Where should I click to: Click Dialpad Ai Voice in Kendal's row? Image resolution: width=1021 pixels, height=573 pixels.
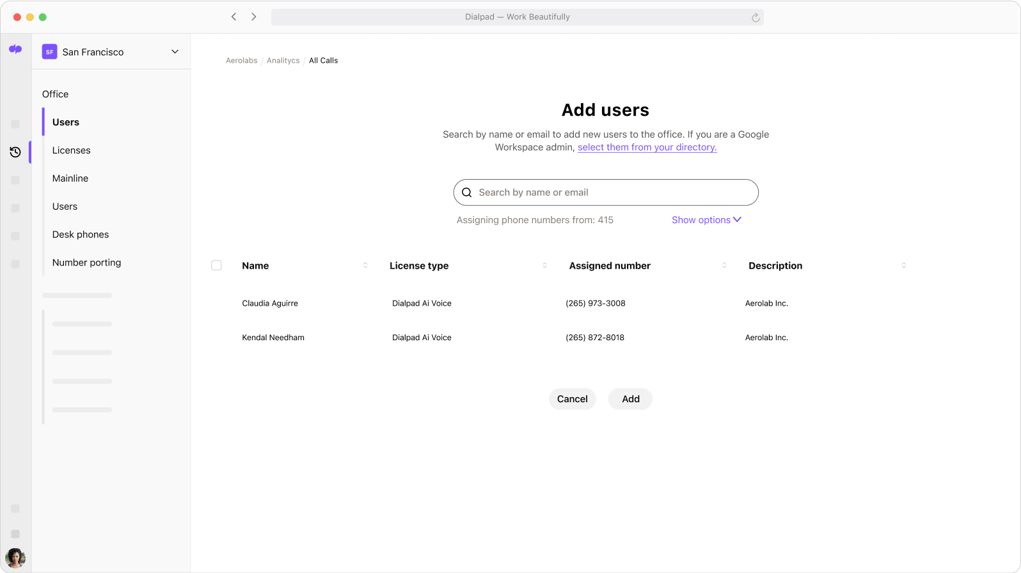[x=422, y=338]
